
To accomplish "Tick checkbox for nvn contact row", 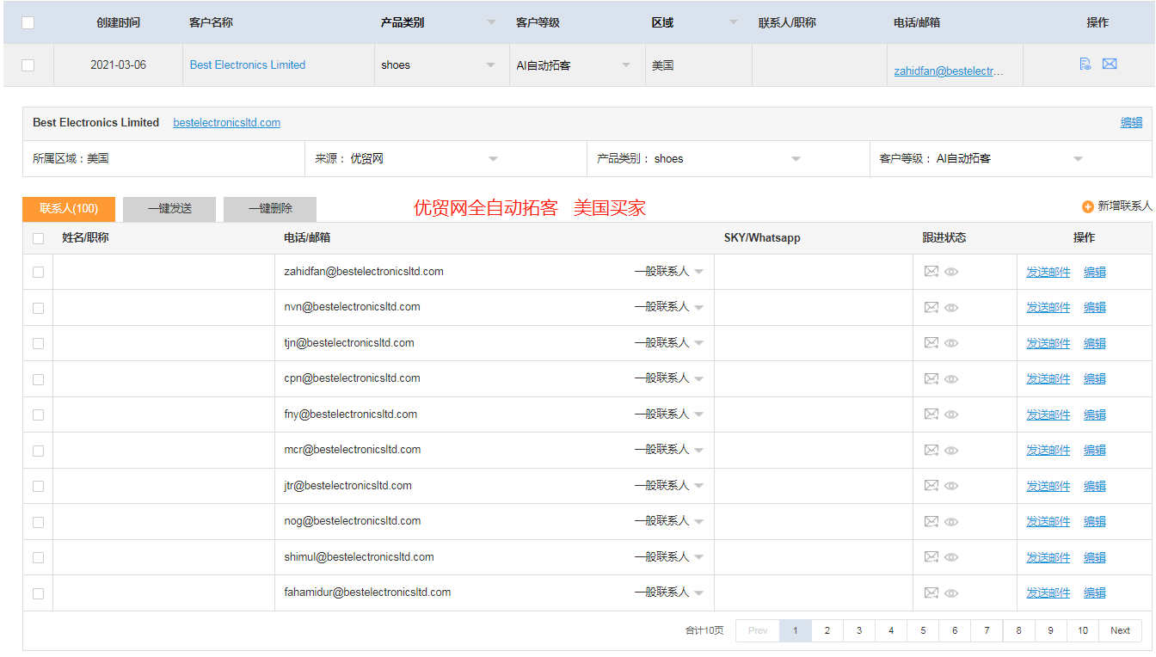I will coord(38,307).
